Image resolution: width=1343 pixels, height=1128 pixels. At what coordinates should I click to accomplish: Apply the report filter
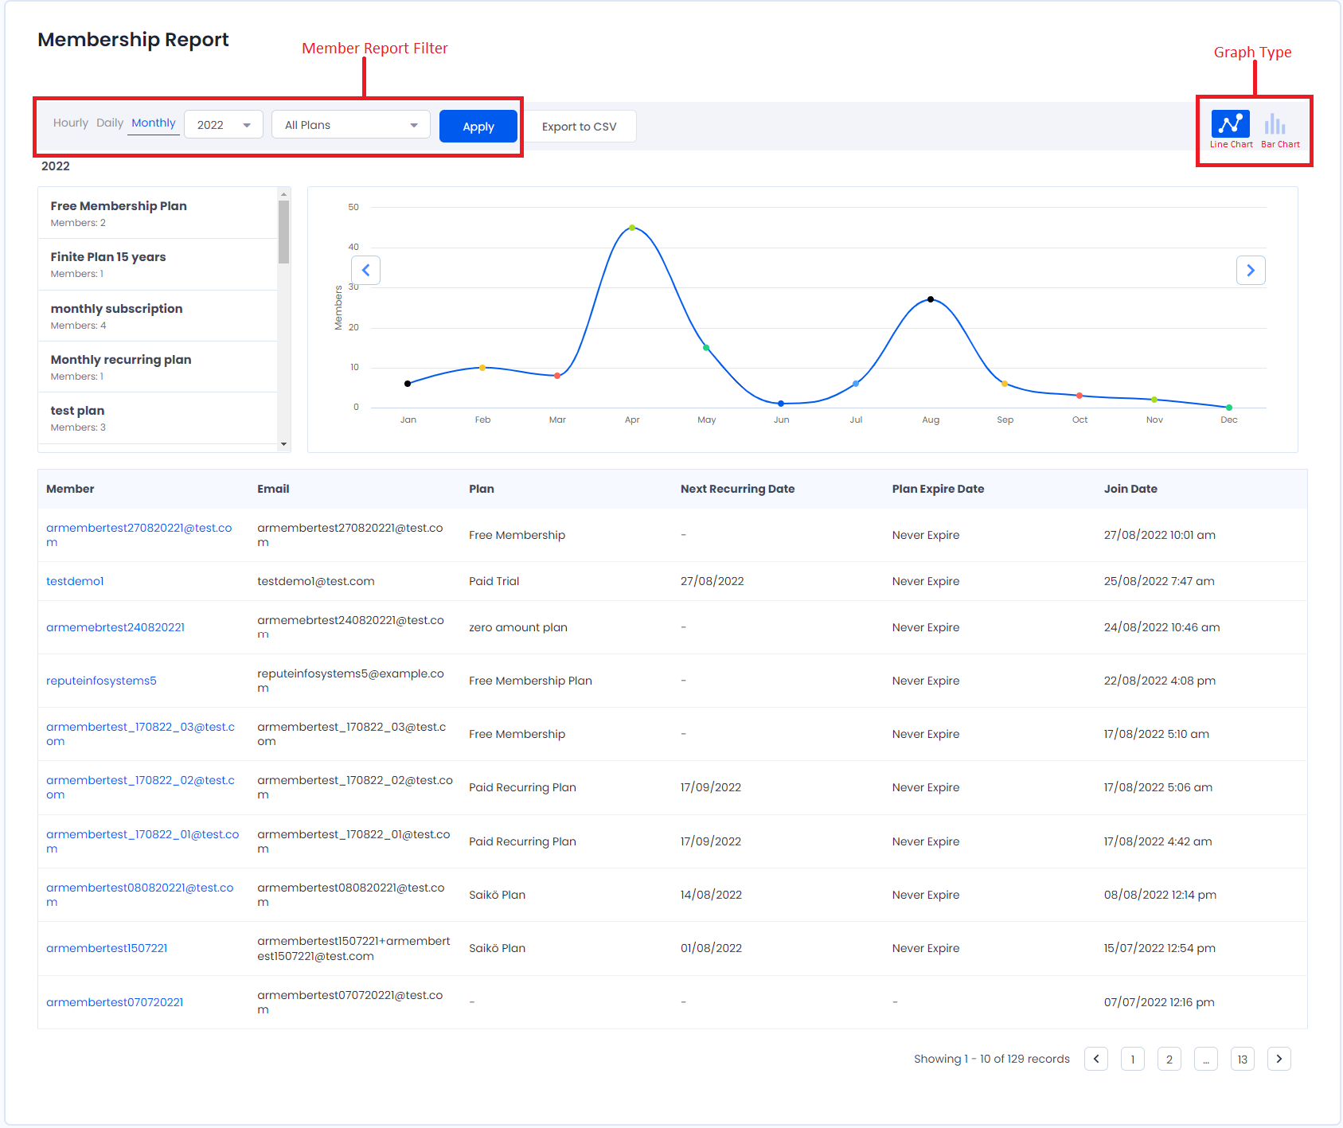(478, 127)
